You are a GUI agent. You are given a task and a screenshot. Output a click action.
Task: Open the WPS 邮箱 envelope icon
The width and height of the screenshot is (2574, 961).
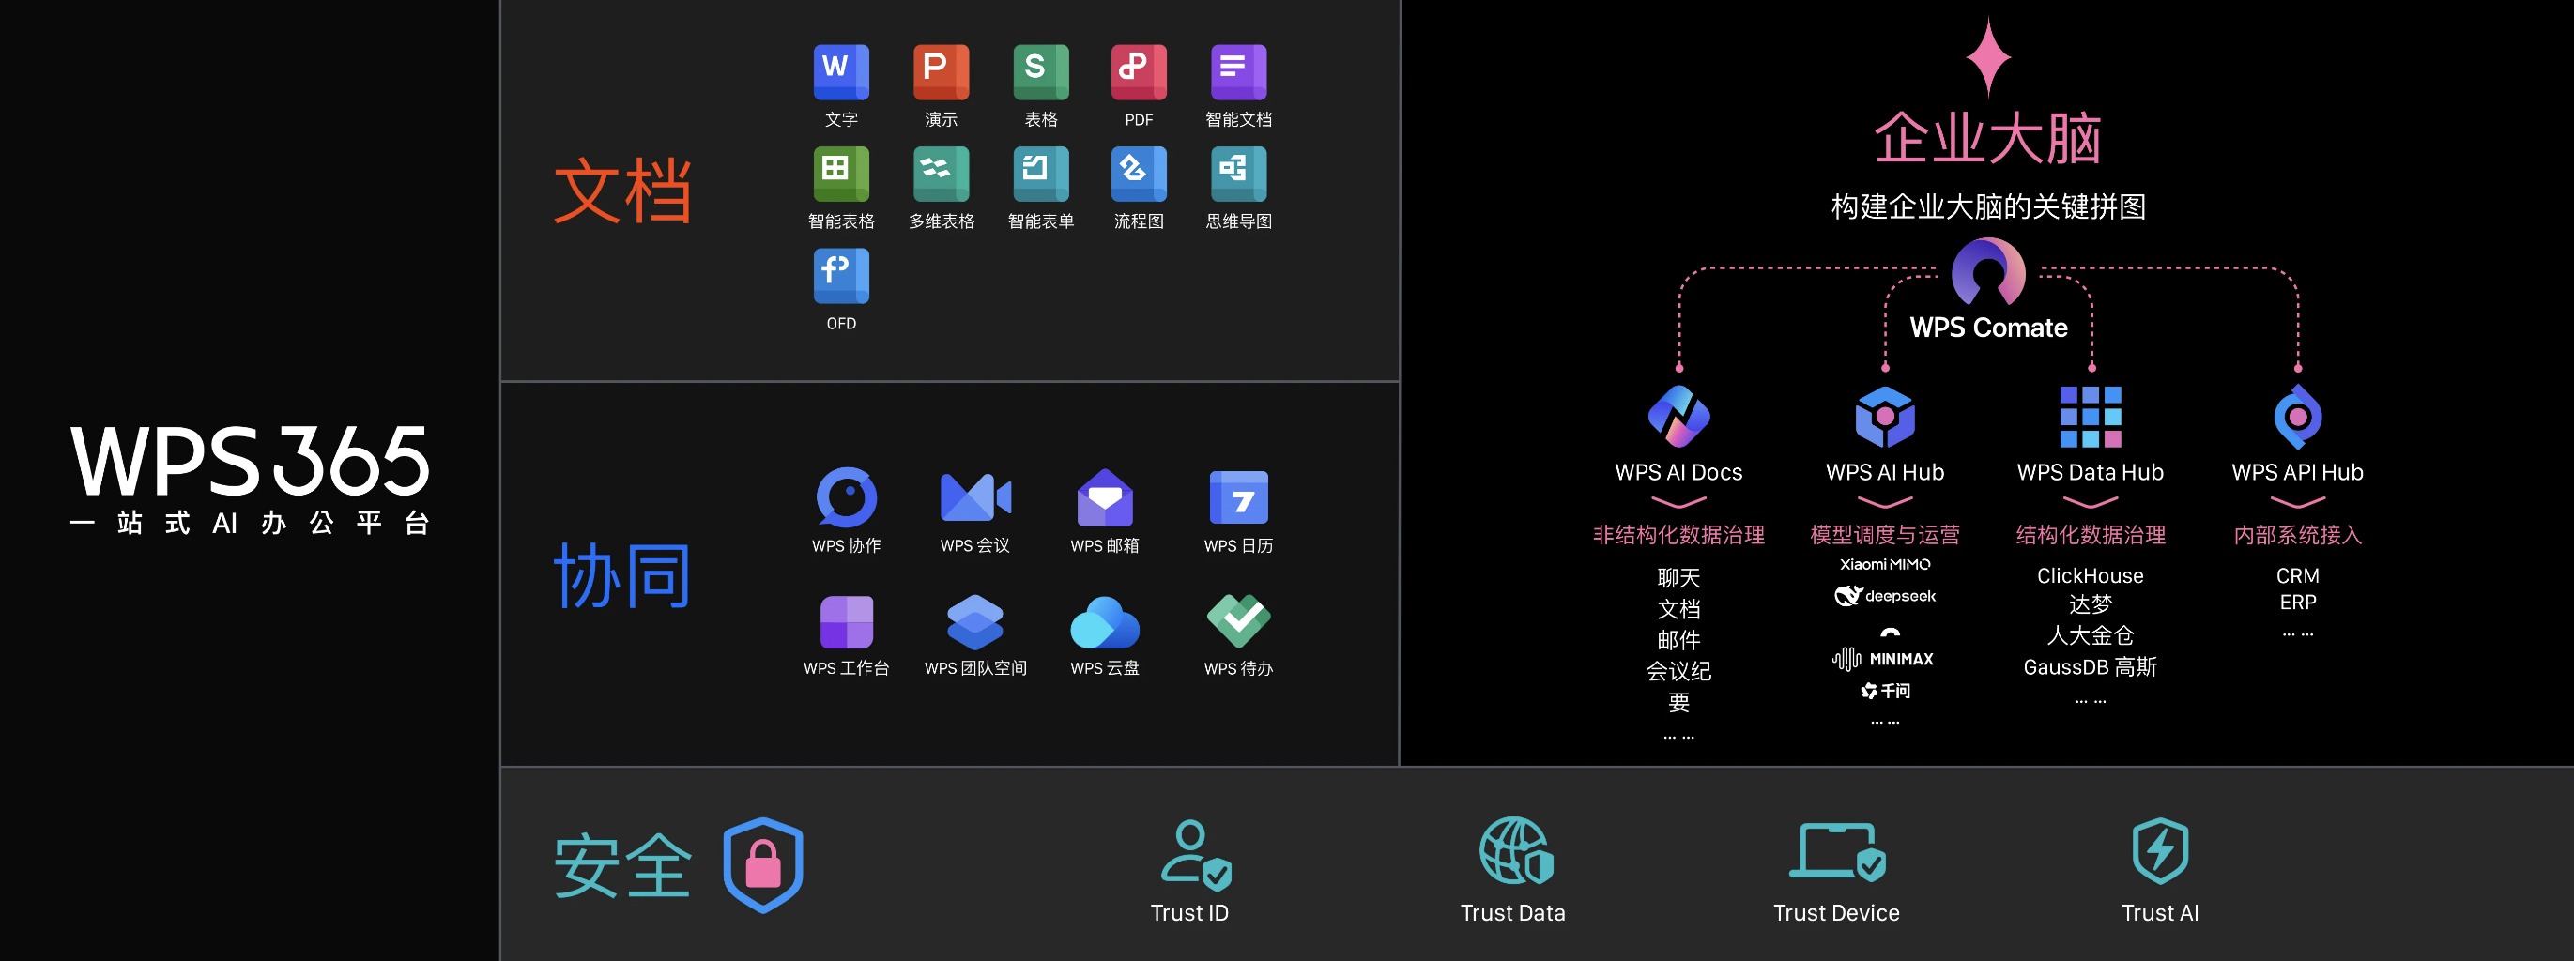(1104, 496)
